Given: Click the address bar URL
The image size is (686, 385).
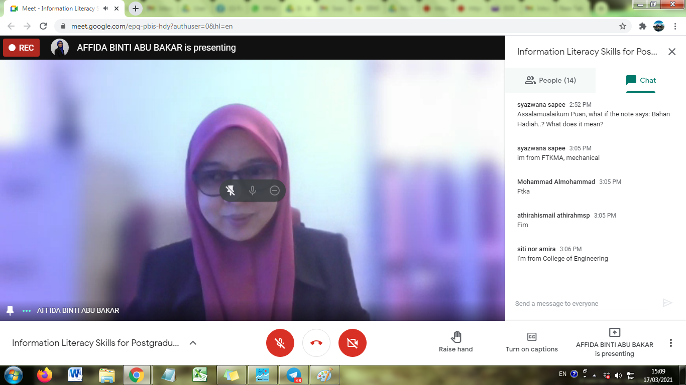Looking at the screenshot, I should point(152,26).
